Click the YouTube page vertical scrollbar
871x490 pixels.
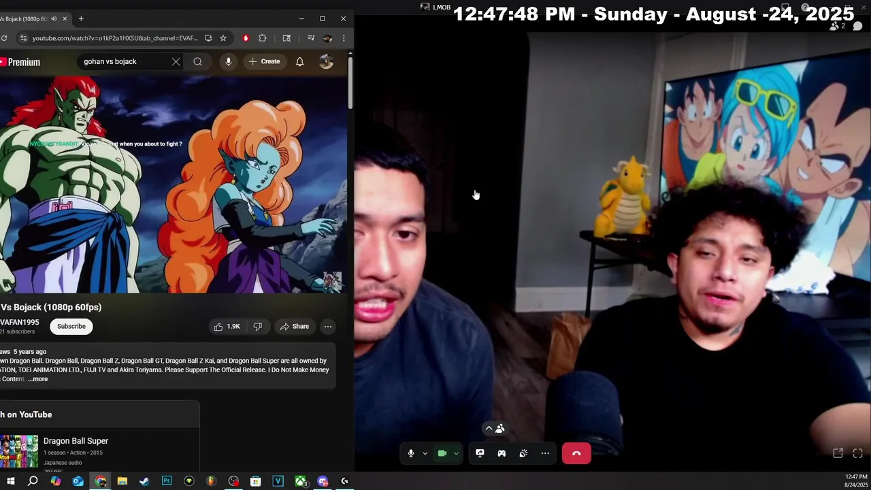(x=350, y=82)
